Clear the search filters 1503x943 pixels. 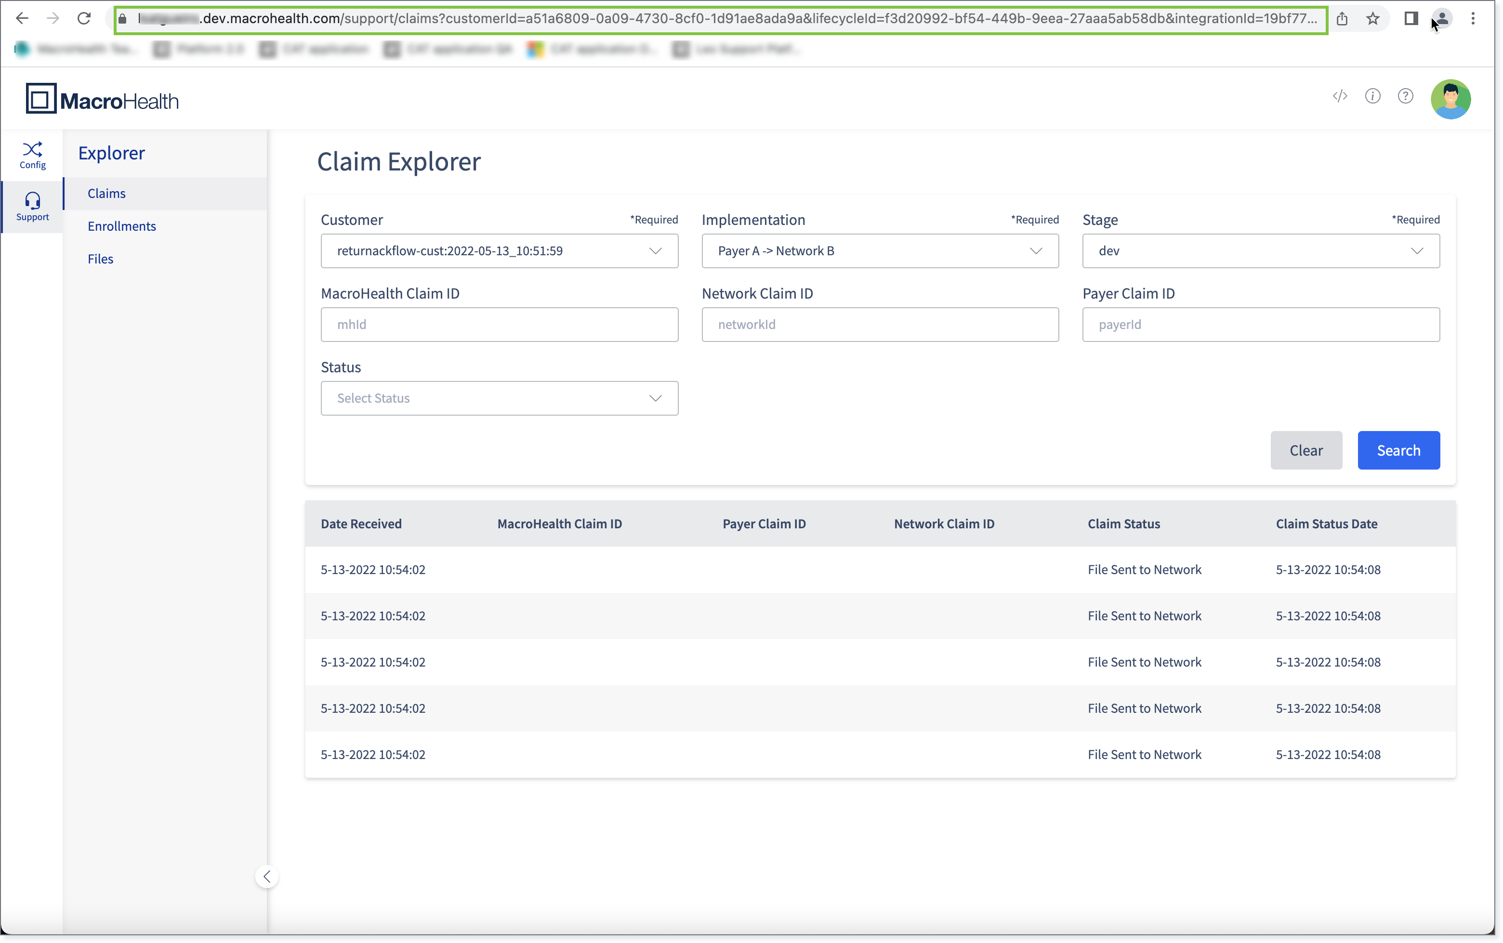tap(1306, 450)
